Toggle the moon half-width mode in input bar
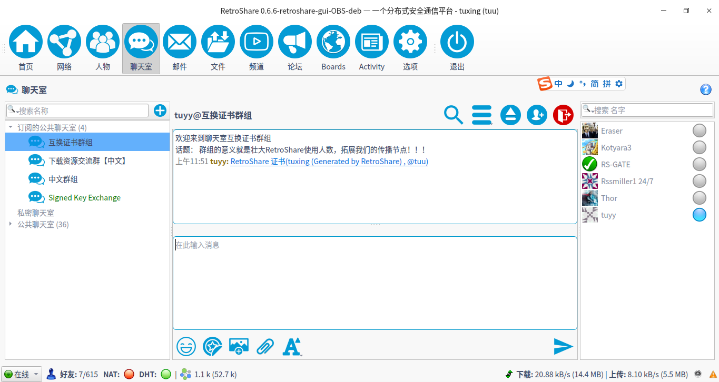719x382 pixels. (x=570, y=84)
